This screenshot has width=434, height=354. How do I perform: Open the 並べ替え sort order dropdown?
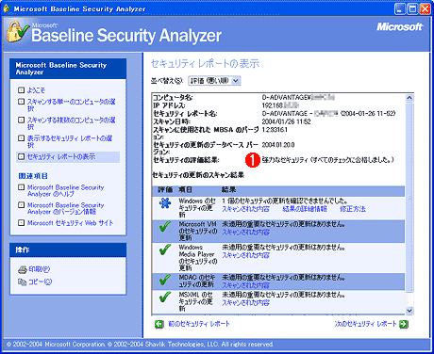click(x=214, y=81)
